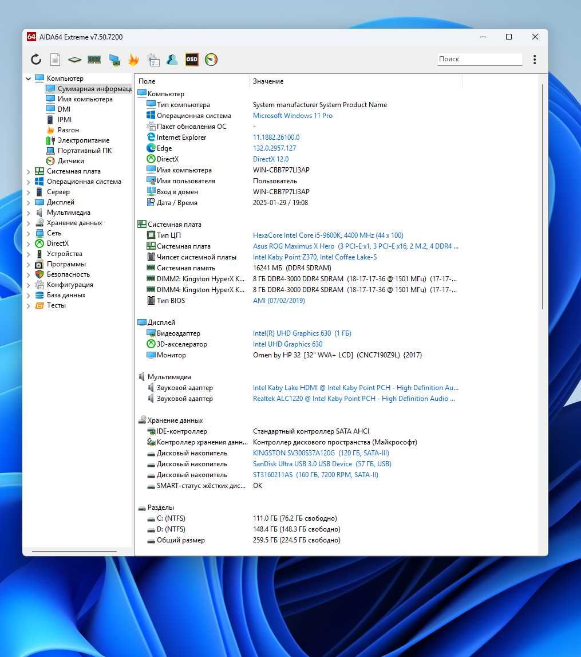
Task: Open the AMI (07/02/2019) BIOS link
Action: [279, 301]
